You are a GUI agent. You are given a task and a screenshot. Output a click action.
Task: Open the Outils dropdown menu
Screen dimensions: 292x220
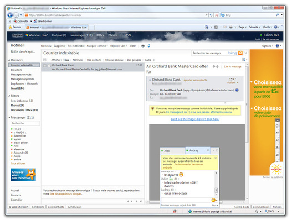pyautogui.click(x=268, y=27)
